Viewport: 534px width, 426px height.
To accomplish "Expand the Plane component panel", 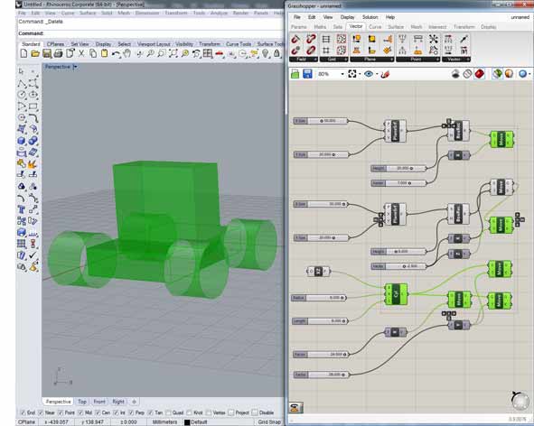I will coord(372,60).
